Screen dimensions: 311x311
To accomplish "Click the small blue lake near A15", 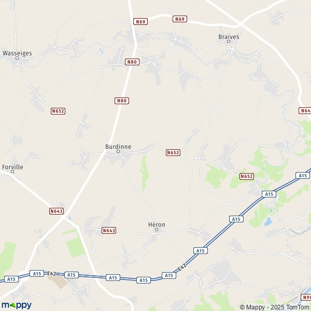I will [267, 222].
